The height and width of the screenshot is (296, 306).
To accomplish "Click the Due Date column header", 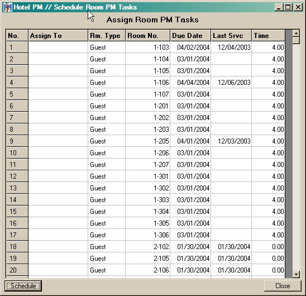I will click(190, 36).
